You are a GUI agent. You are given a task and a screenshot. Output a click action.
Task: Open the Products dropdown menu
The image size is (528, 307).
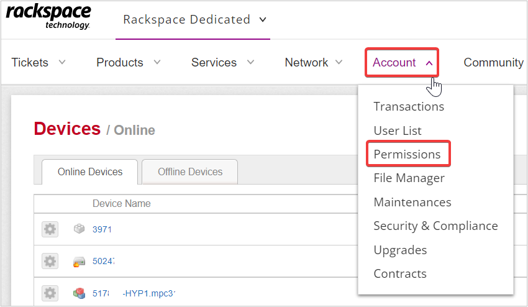pyautogui.click(x=129, y=62)
